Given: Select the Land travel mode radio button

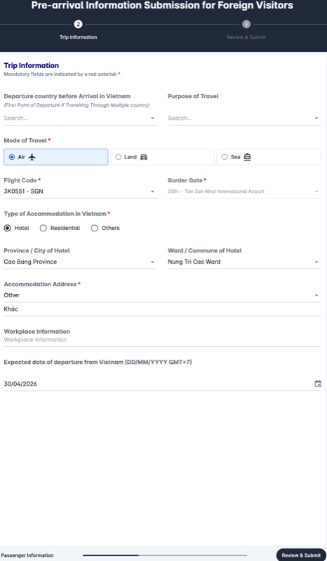Looking at the screenshot, I should [x=119, y=157].
